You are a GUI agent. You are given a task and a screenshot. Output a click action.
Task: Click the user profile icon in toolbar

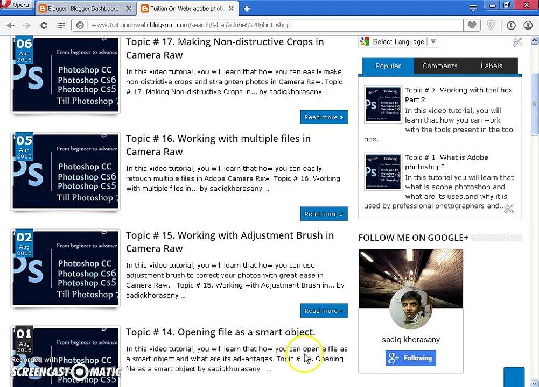[528, 25]
